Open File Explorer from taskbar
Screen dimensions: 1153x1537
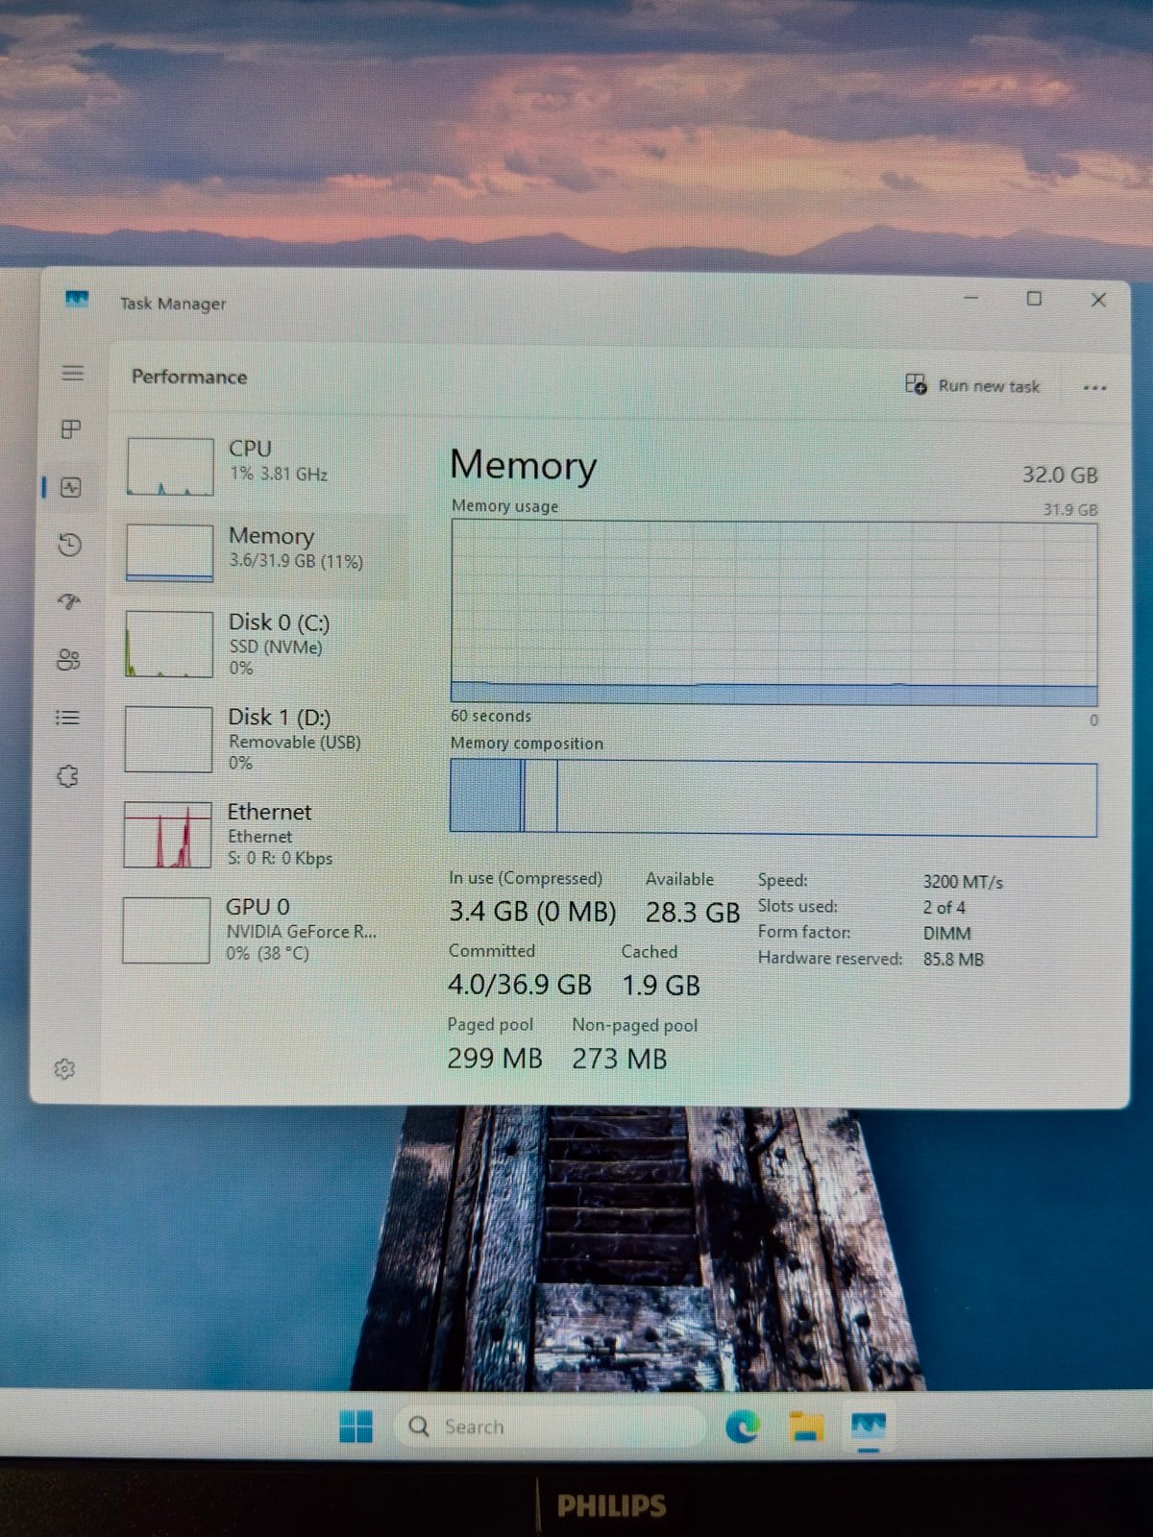click(805, 1427)
